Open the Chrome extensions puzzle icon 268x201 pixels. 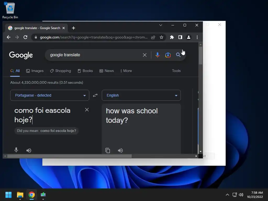172,37
